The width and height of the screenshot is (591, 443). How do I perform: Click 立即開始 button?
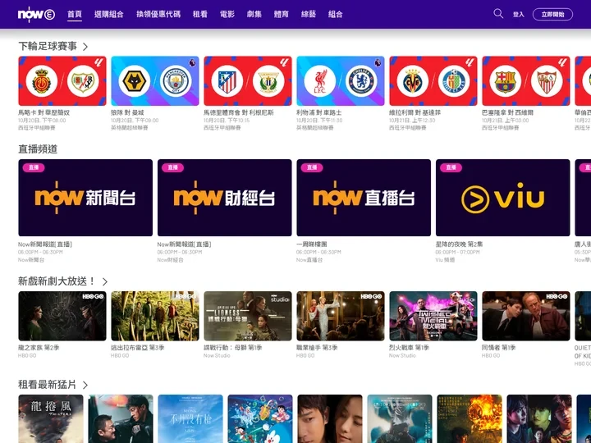(552, 15)
